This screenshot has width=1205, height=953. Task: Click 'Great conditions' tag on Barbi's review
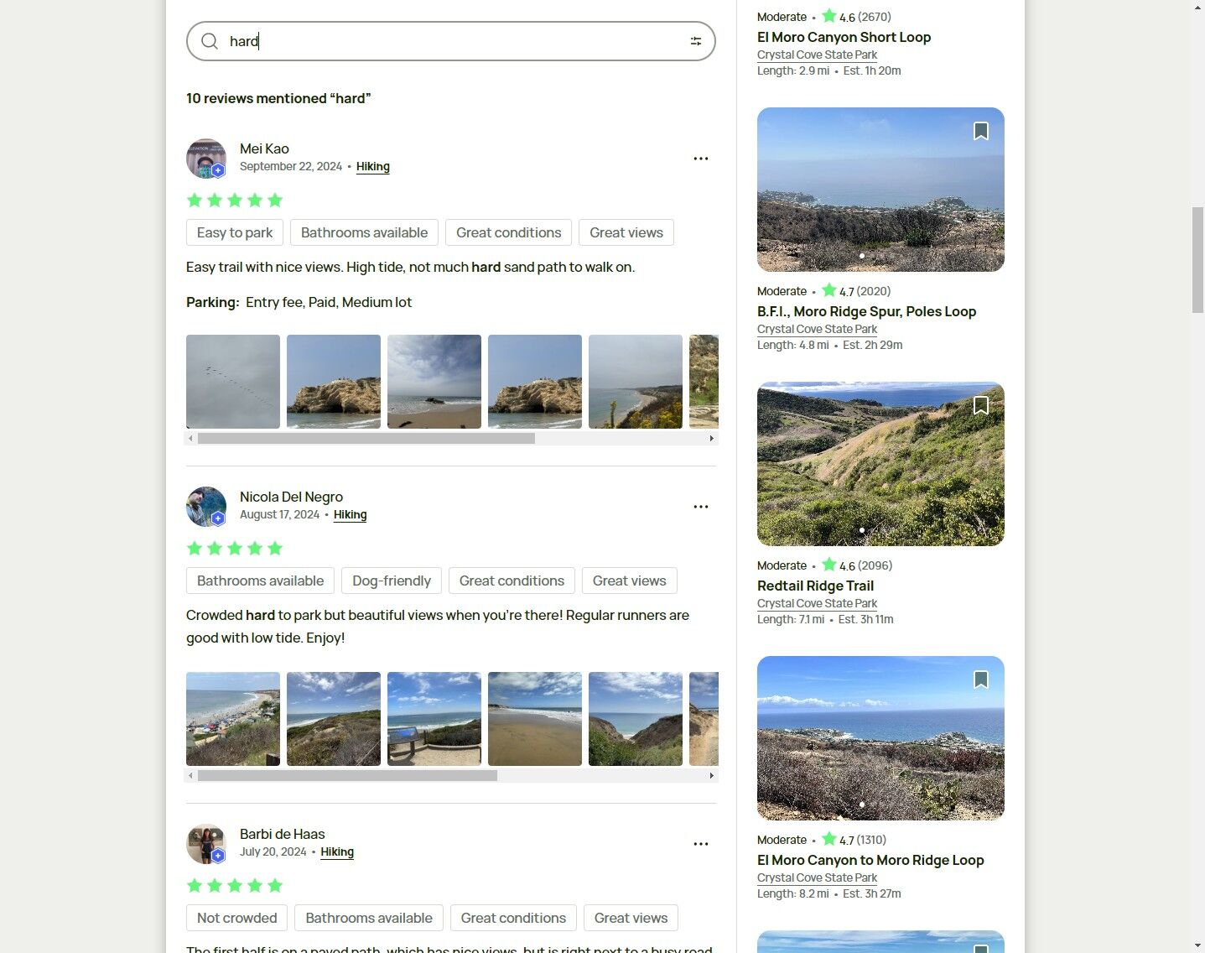point(513,918)
